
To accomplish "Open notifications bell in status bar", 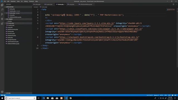I will (x=175, y=95).
